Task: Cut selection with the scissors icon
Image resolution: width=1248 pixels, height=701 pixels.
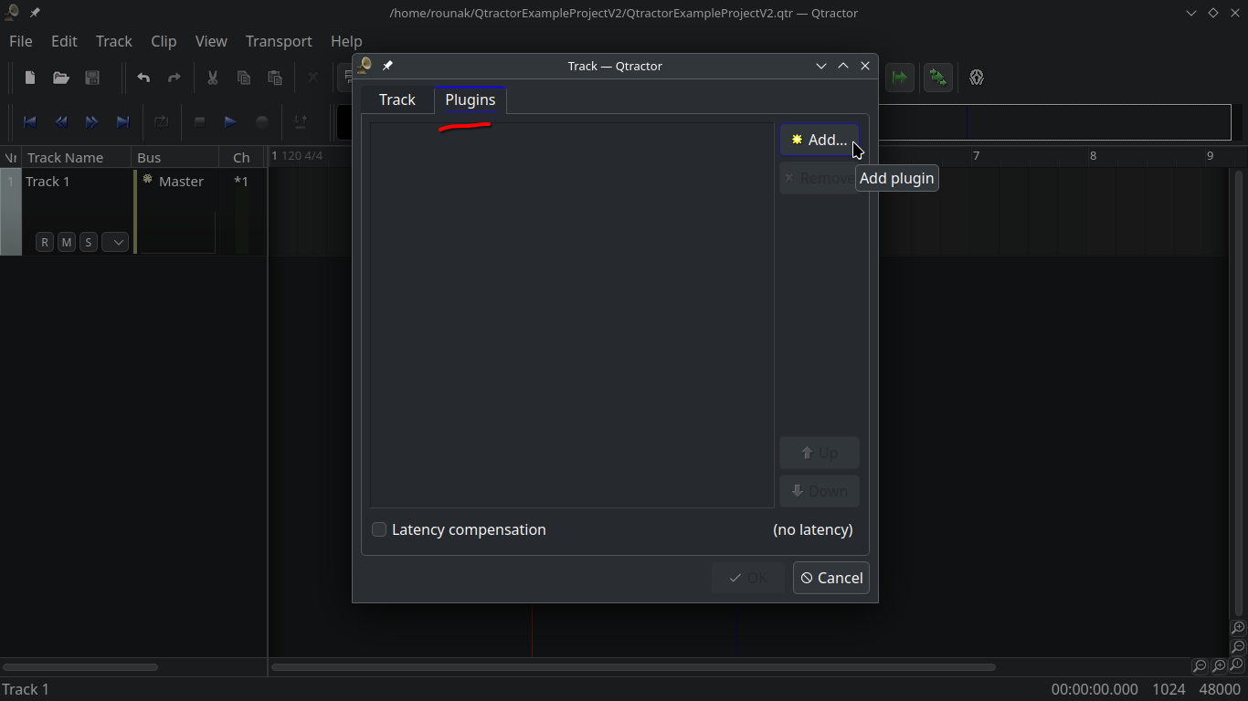Action: (213, 78)
